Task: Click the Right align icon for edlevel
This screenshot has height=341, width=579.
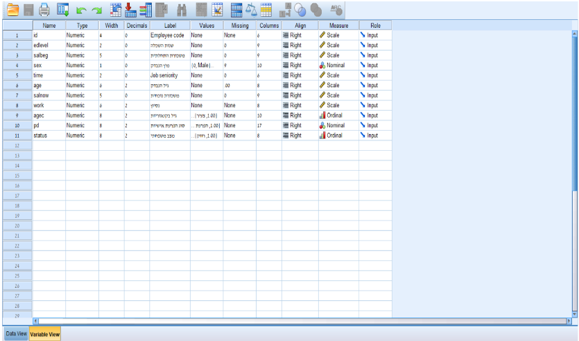Action: (286, 45)
